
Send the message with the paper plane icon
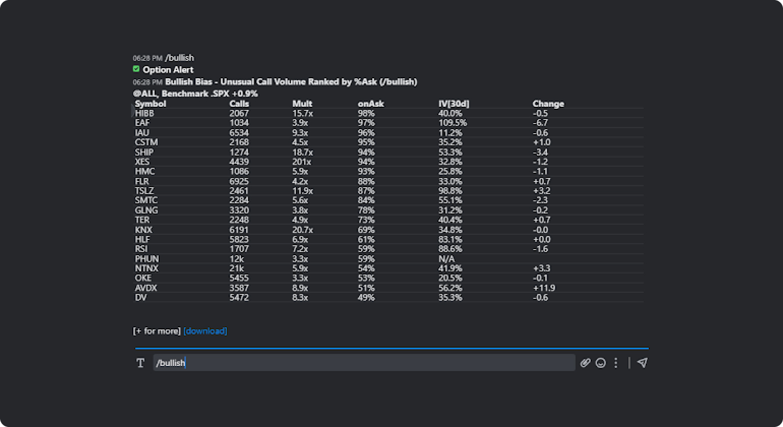[642, 362]
